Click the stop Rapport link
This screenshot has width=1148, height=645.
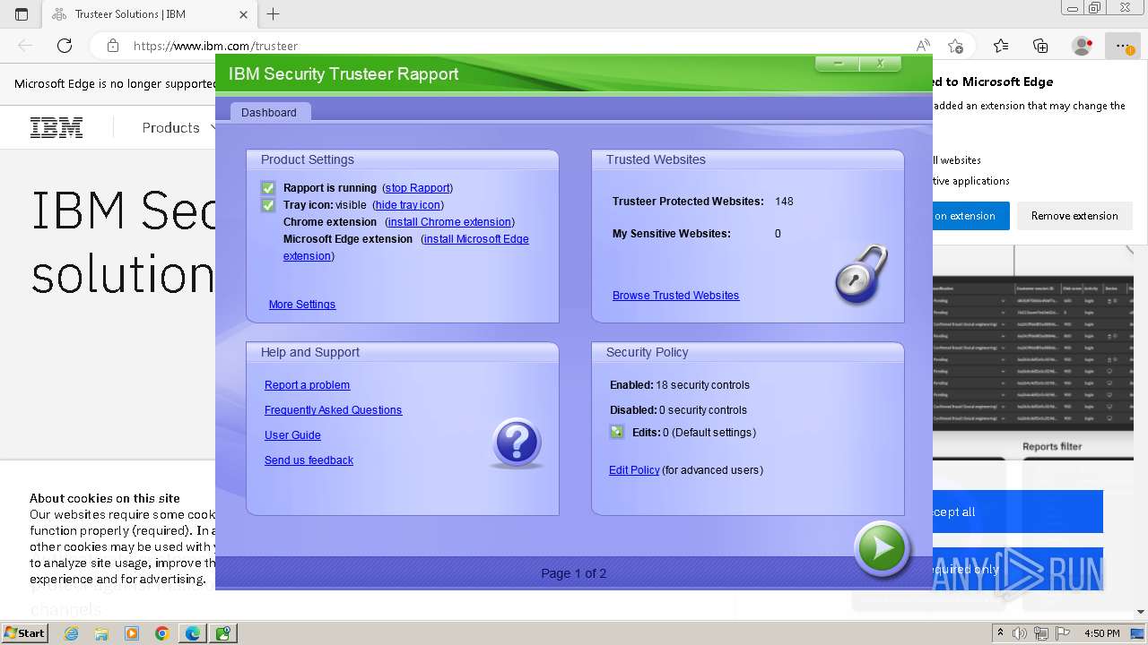point(418,188)
